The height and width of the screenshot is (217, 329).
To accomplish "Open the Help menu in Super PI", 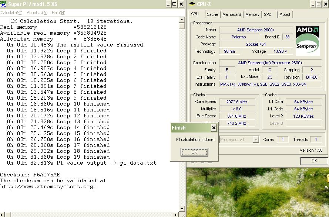I will 58,13.
